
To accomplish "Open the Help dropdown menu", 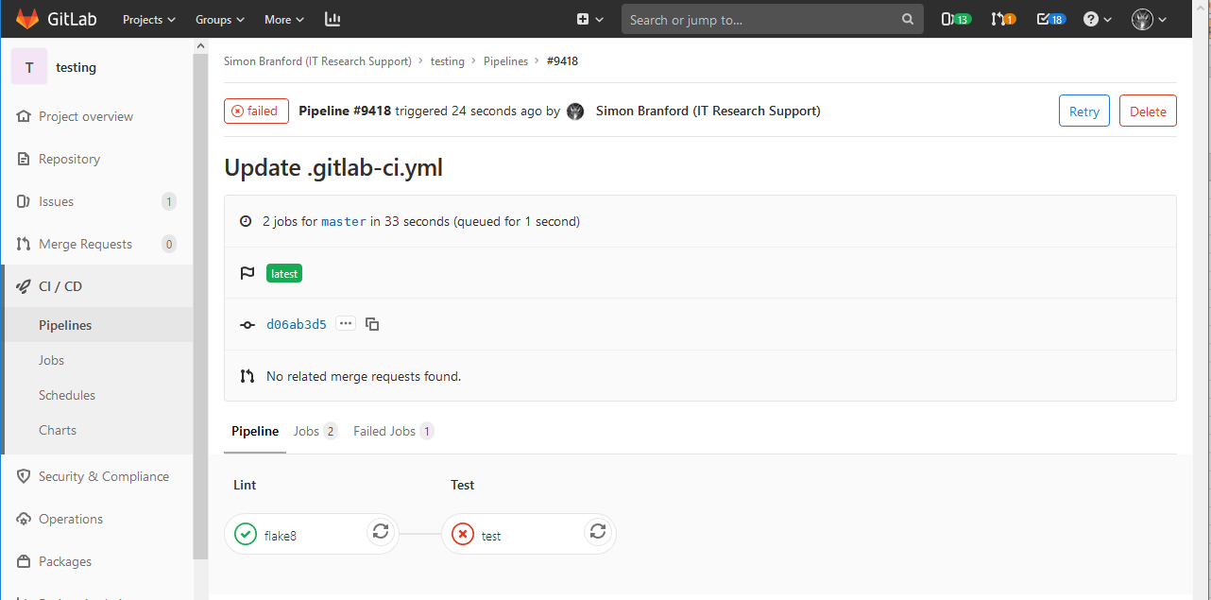I will click(x=1097, y=19).
